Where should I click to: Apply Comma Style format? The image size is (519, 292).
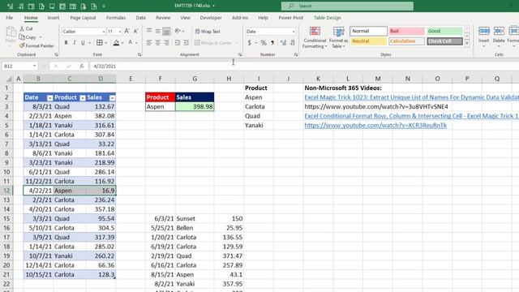(x=272, y=42)
